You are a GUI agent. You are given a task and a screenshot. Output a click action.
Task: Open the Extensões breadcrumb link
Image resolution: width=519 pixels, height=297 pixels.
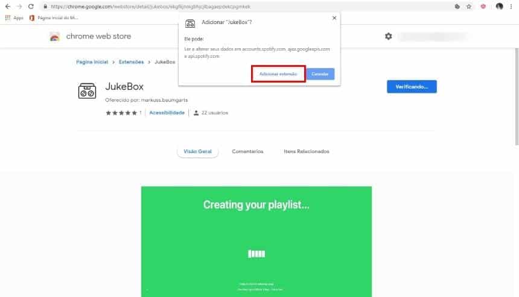tap(131, 62)
